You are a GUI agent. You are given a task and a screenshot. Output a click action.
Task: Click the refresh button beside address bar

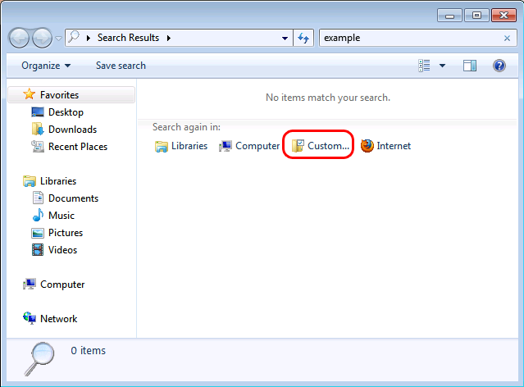303,38
